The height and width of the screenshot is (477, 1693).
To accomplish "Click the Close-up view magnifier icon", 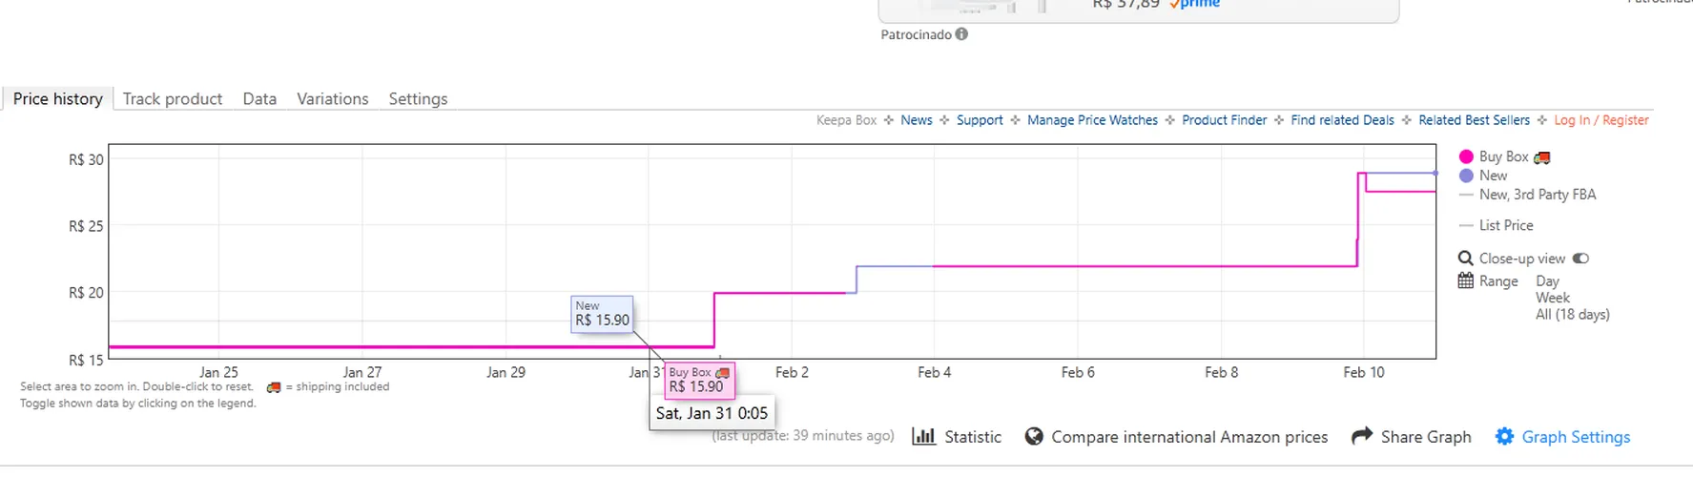I will 1466,259.
